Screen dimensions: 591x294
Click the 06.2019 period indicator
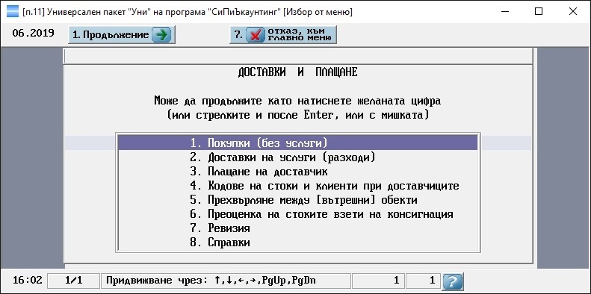(33, 33)
